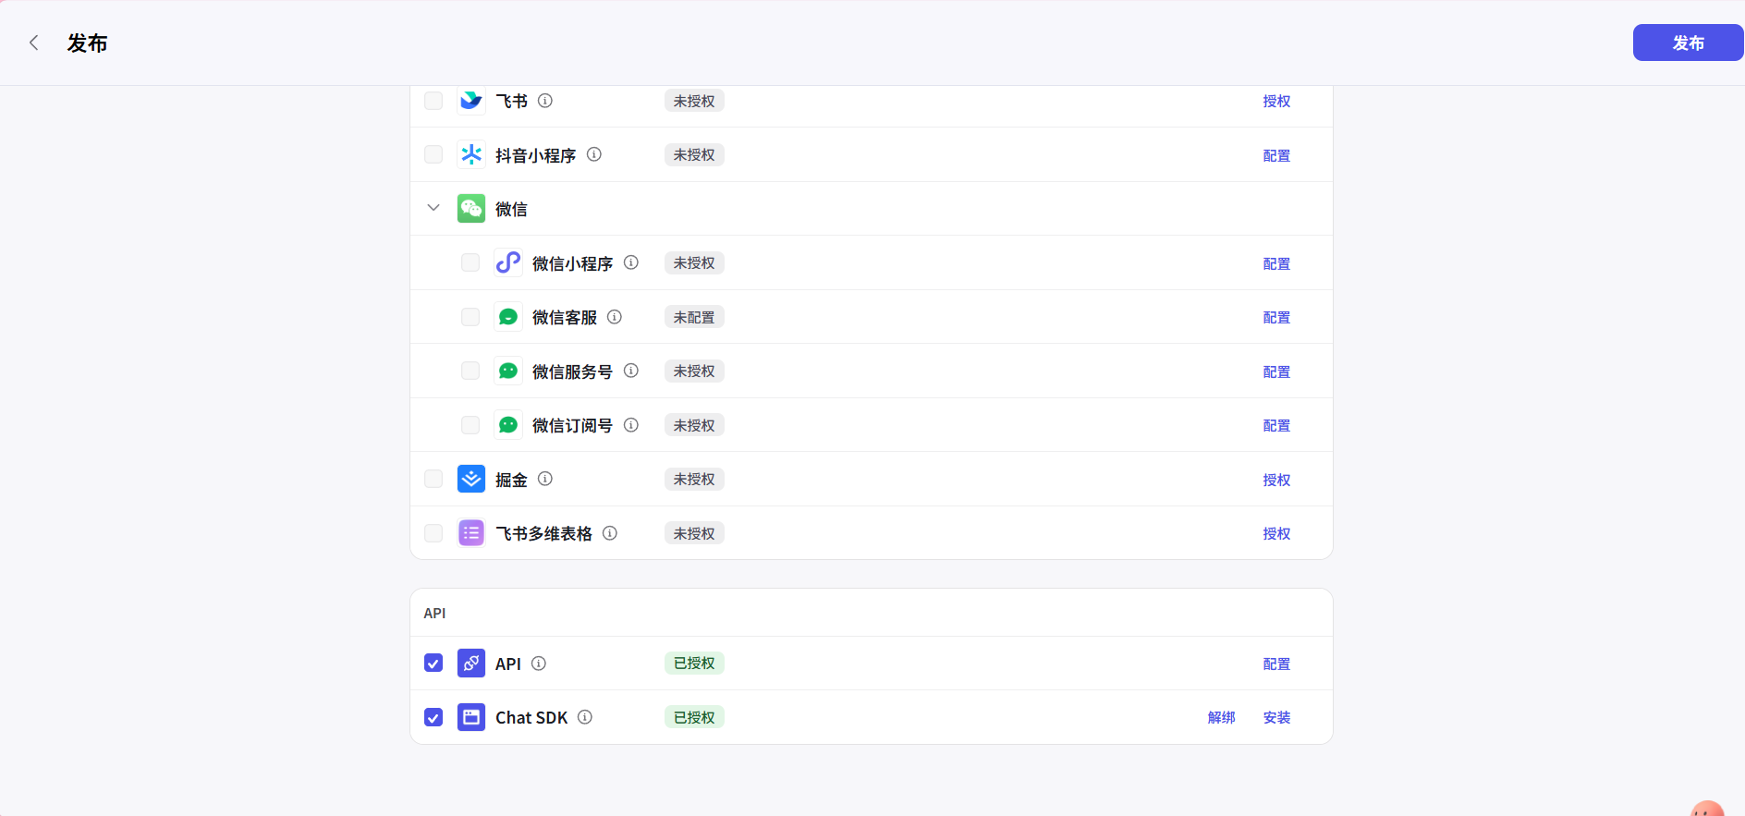Check the 微信客服 checkbox
The height and width of the screenshot is (816, 1745).
(x=470, y=317)
